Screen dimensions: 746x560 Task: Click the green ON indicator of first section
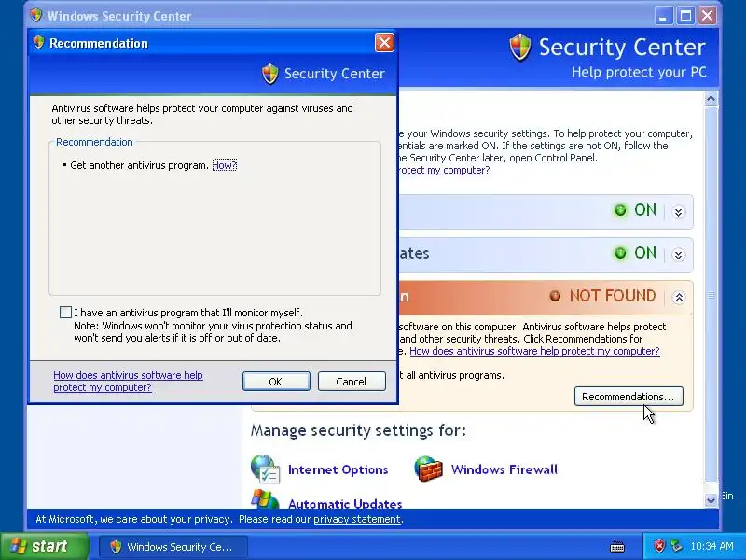tap(620, 210)
